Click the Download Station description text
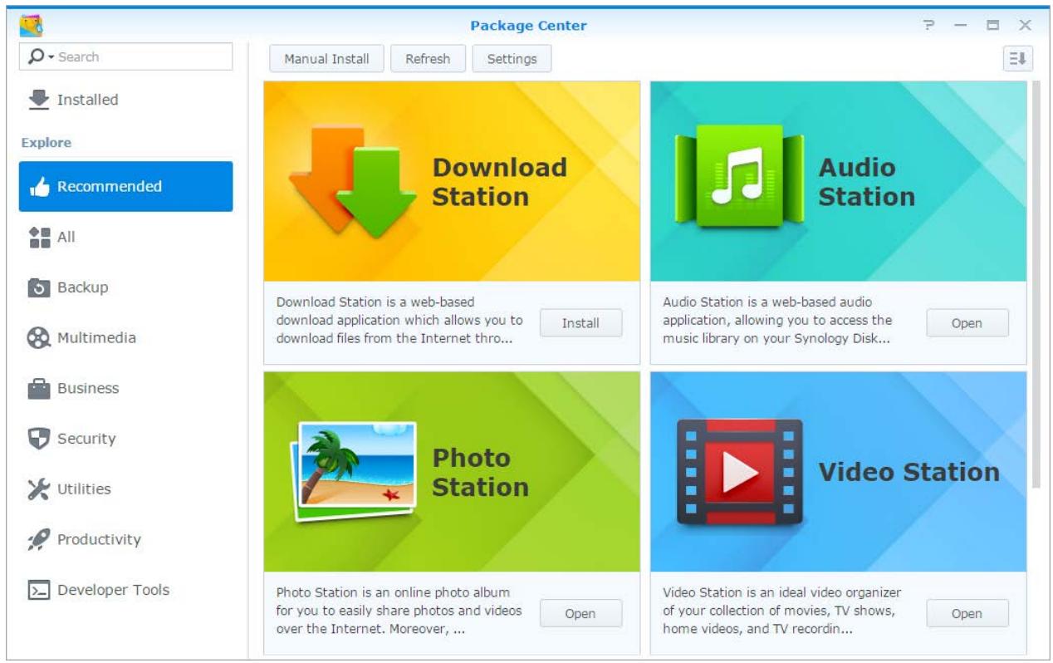Viewport: 1053px width, 663px height. point(399,320)
